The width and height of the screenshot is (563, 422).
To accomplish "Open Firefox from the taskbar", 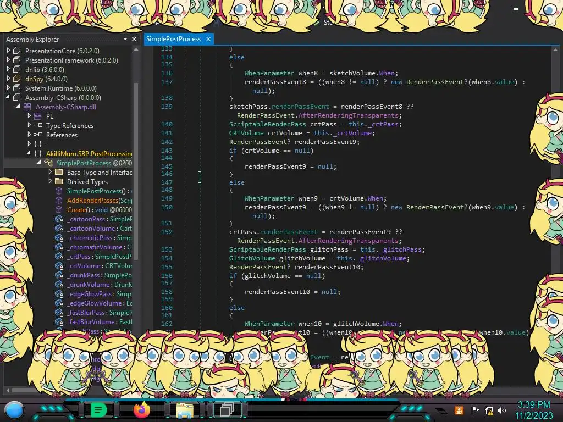I will (x=141, y=410).
